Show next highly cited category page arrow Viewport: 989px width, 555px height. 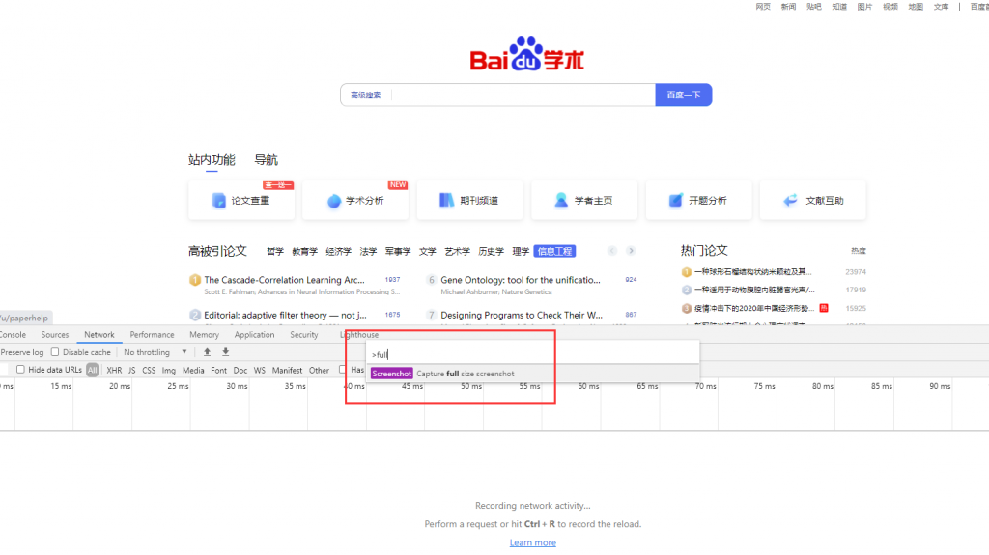click(x=631, y=251)
